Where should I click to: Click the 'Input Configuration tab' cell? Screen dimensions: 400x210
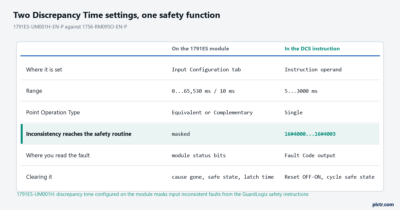(x=206, y=70)
